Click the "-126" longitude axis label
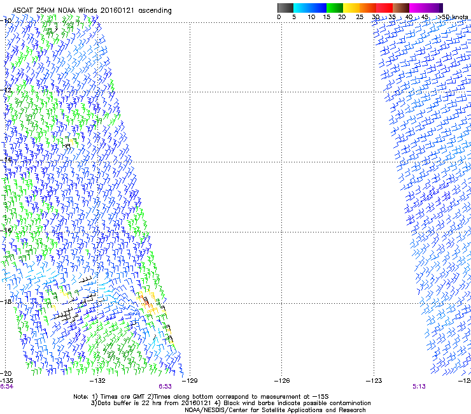 282,381
